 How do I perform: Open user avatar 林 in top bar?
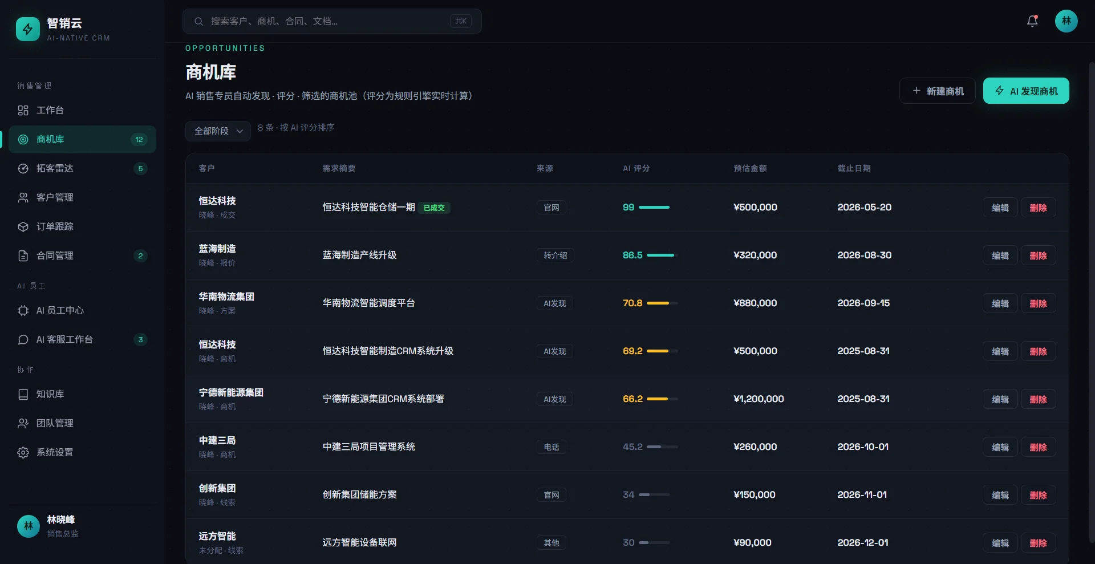[1066, 21]
